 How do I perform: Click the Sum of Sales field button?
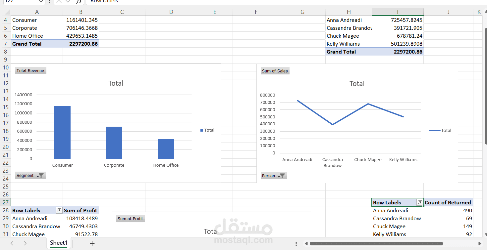pos(275,70)
